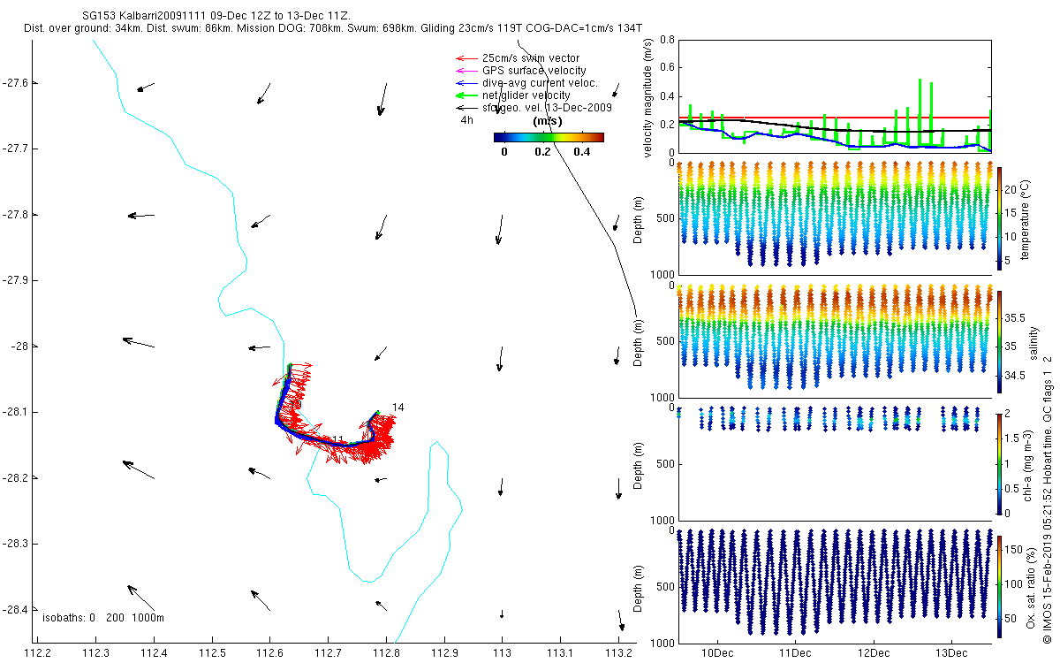Click the 'salinity' colorbar label

click(1033, 341)
